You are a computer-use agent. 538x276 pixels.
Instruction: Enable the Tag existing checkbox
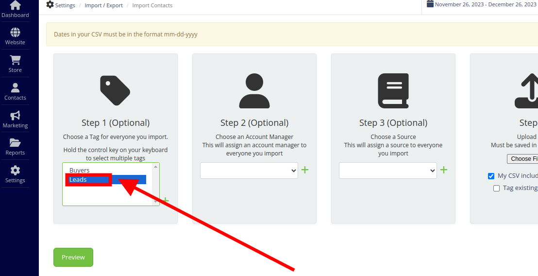(496, 188)
